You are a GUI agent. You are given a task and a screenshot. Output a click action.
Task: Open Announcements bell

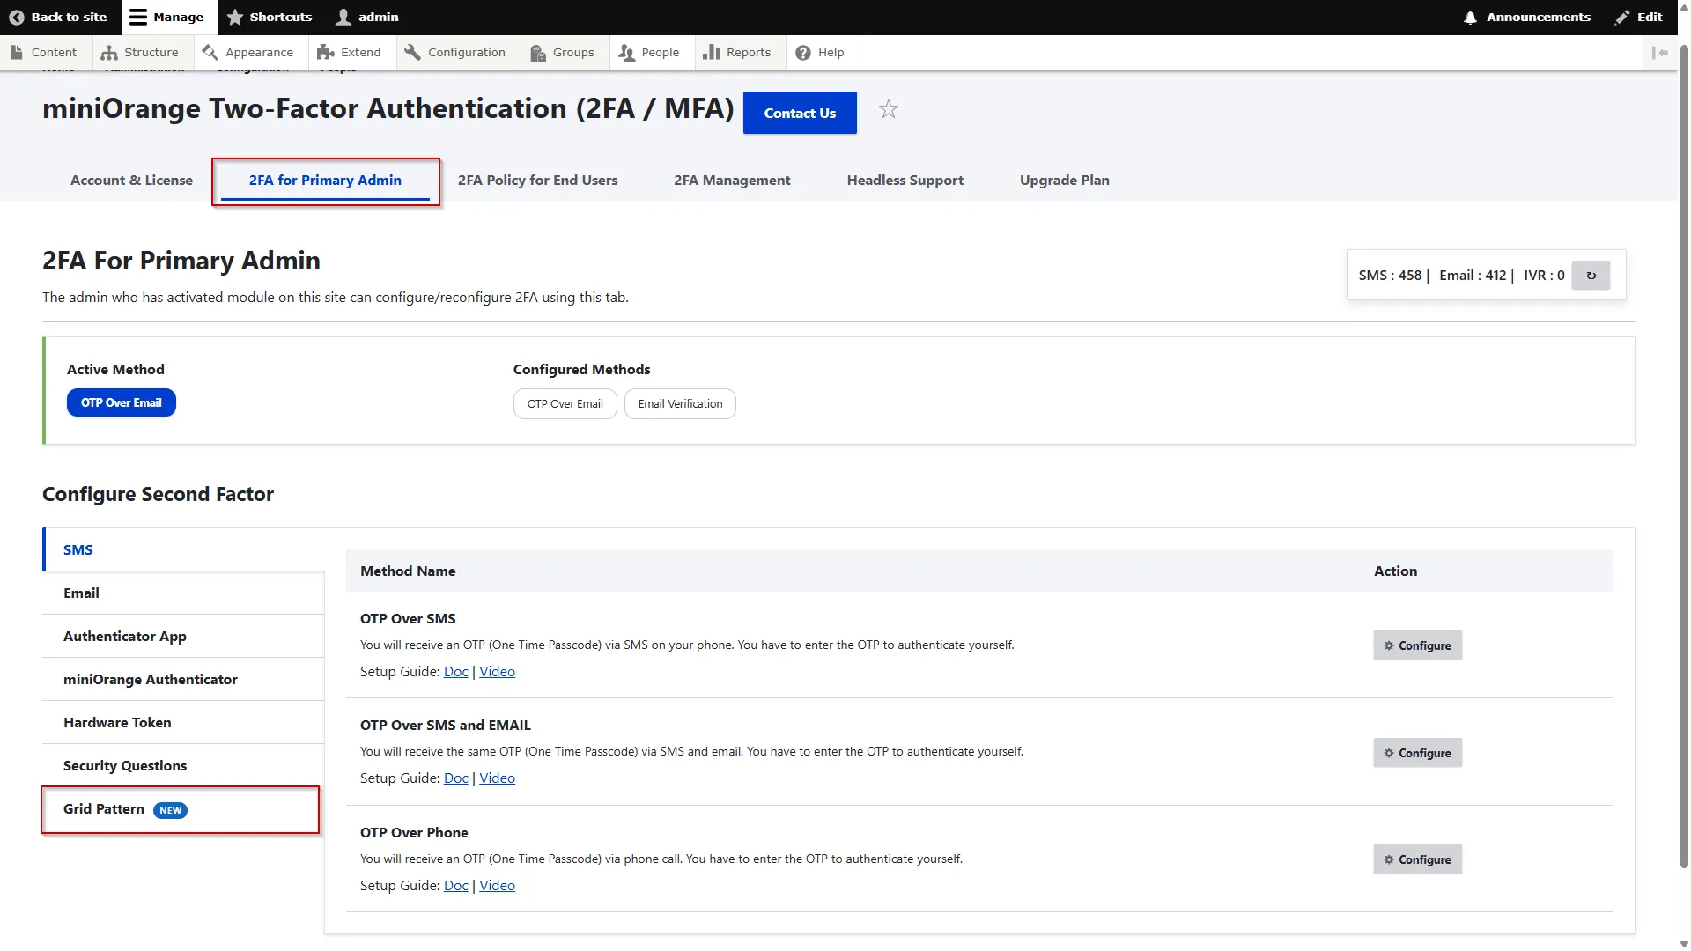pyautogui.click(x=1527, y=17)
